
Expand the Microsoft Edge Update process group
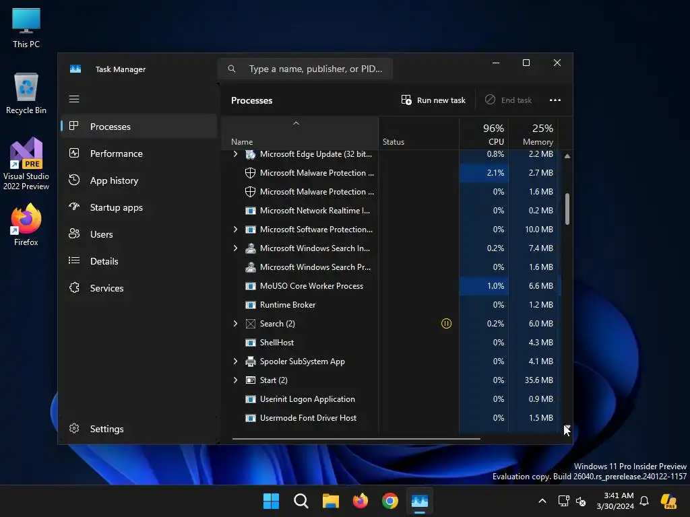pyautogui.click(x=235, y=154)
